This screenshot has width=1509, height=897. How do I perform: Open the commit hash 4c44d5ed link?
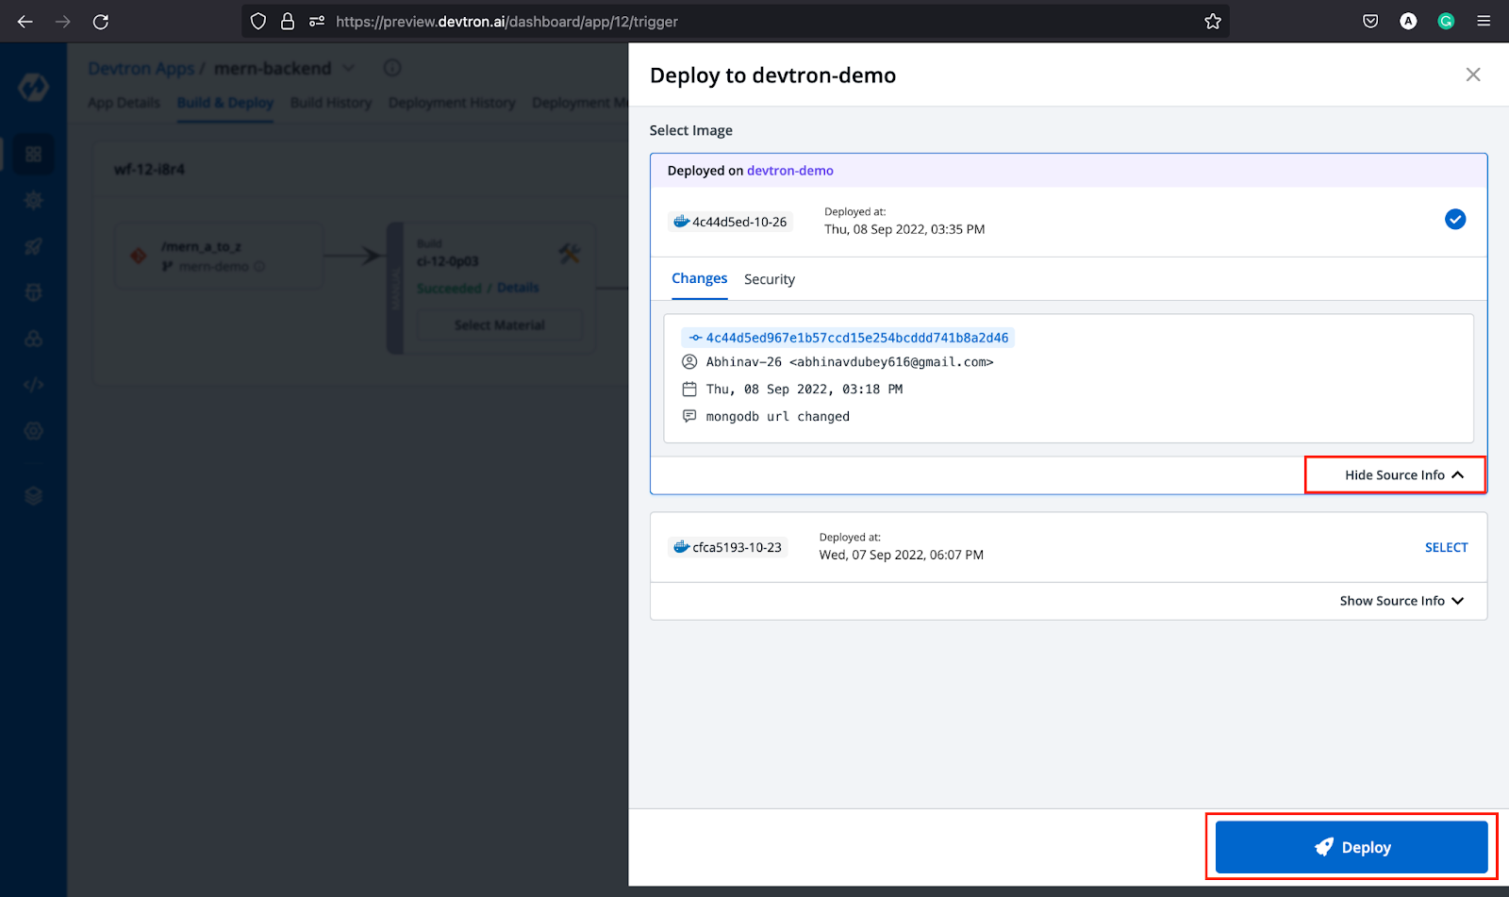tap(856, 338)
